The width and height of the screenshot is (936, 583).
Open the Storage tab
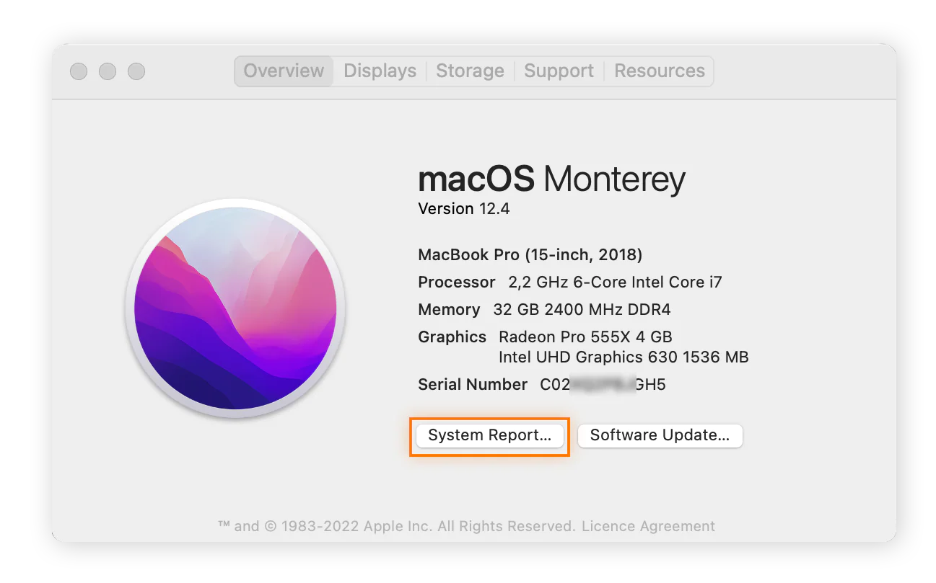470,71
